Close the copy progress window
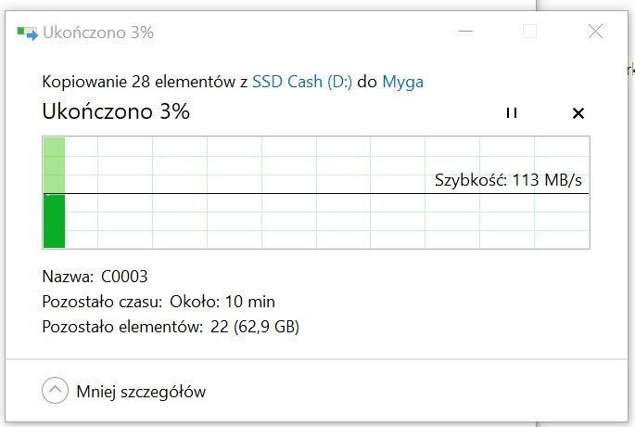 [595, 32]
